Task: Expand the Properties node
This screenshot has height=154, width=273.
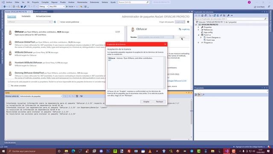Action: (198, 27)
